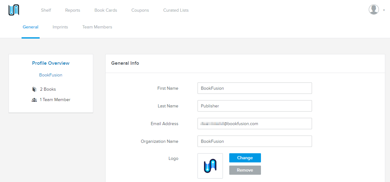Click the First Name label
This screenshot has height=182, width=390.
click(x=168, y=88)
